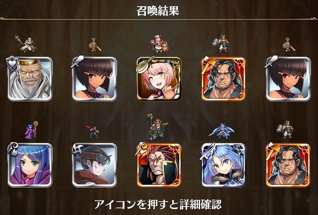Open the blue-haired green-eyed mage portrait
The width and height of the screenshot is (318, 215).
pyautogui.click(x=30, y=165)
